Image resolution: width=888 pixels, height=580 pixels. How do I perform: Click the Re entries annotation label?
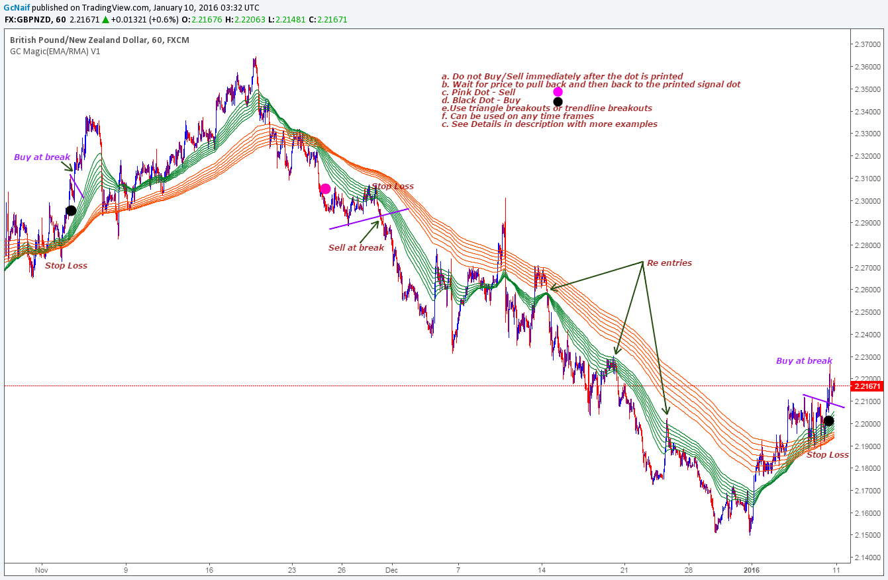click(x=669, y=263)
